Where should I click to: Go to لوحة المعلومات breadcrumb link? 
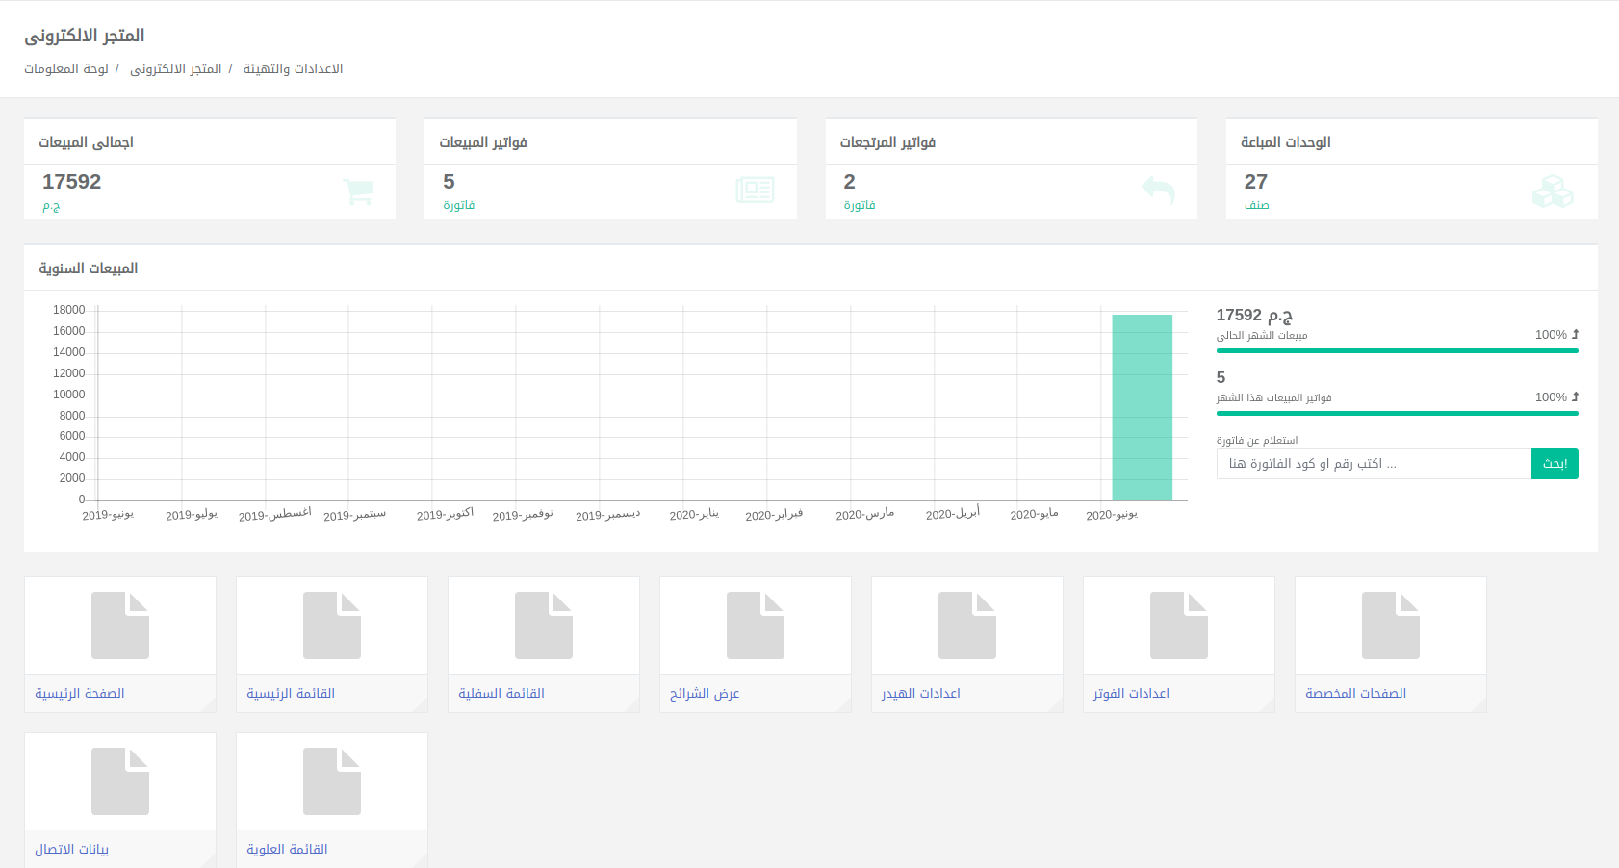coord(66,69)
